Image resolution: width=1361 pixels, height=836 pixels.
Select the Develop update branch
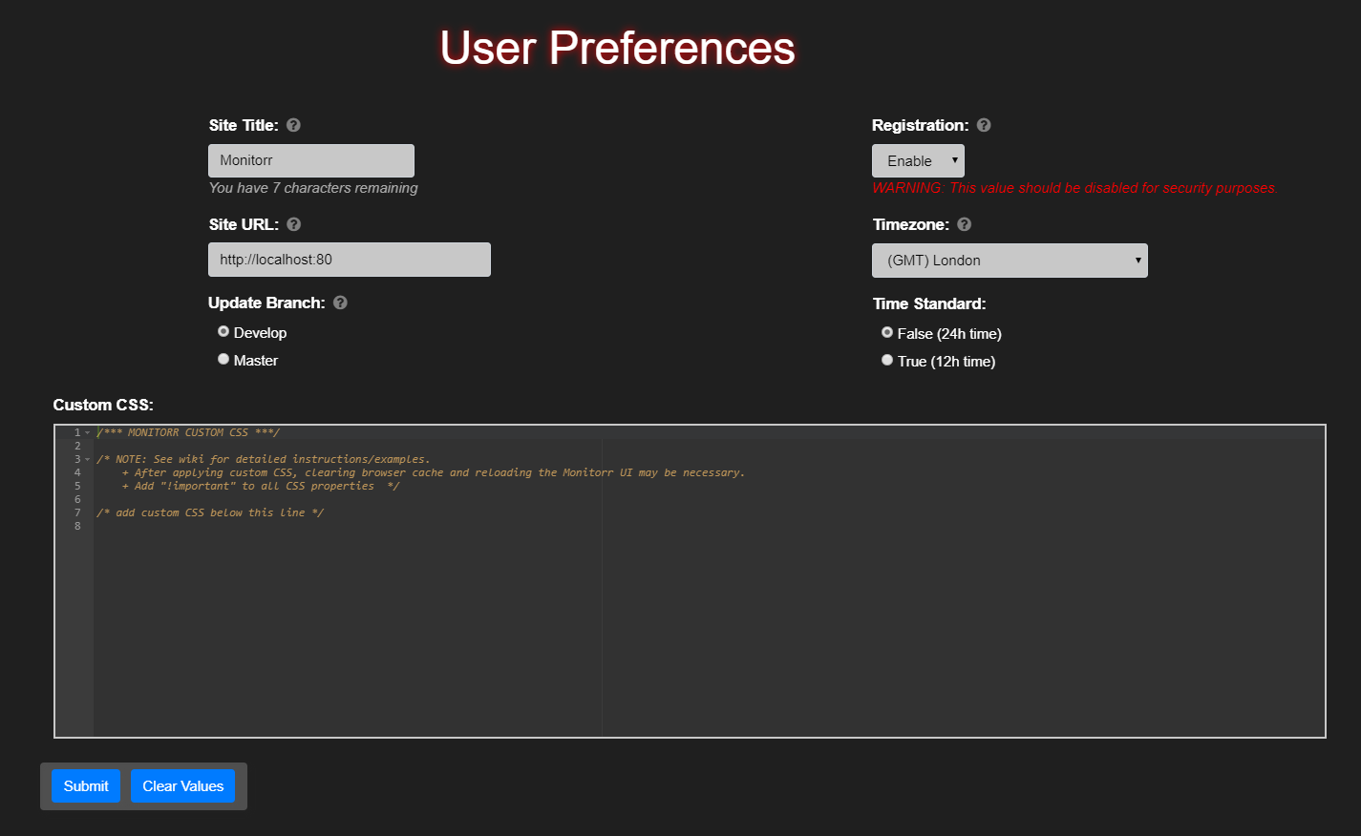[223, 330]
